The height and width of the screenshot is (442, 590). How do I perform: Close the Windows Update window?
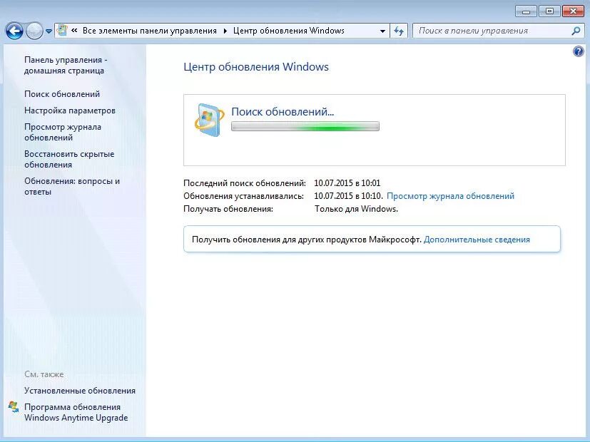click(x=573, y=11)
